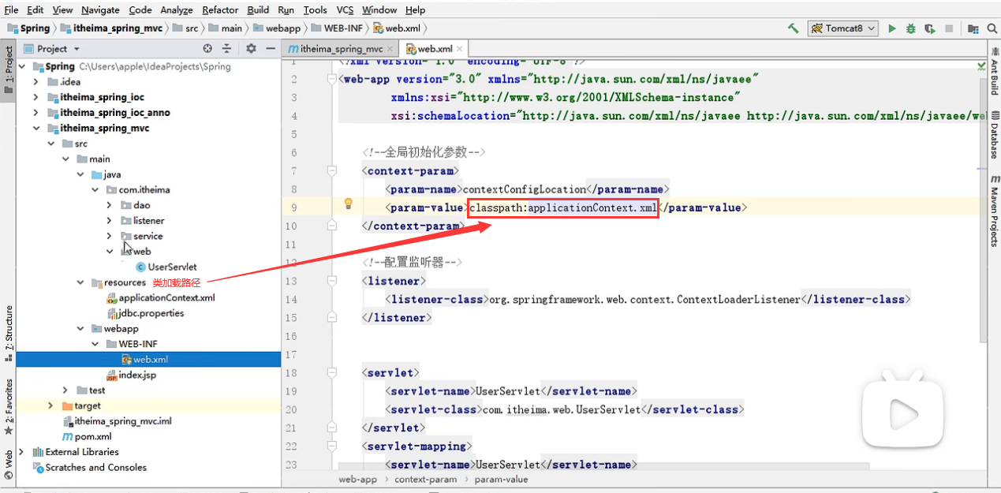Image resolution: width=1001 pixels, height=493 pixels.
Task: Click the yellow intention lightbulb on line 9
Action: (348, 204)
